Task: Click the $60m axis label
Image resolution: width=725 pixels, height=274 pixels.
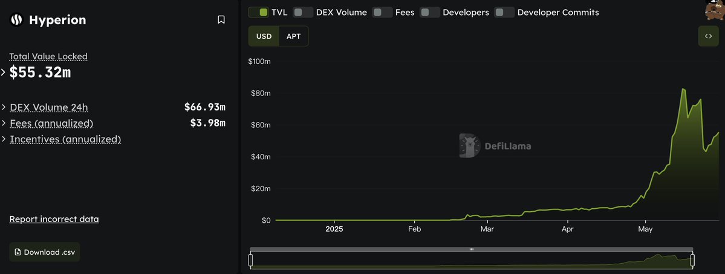Action: pyautogui.click(x=261, y=125)
